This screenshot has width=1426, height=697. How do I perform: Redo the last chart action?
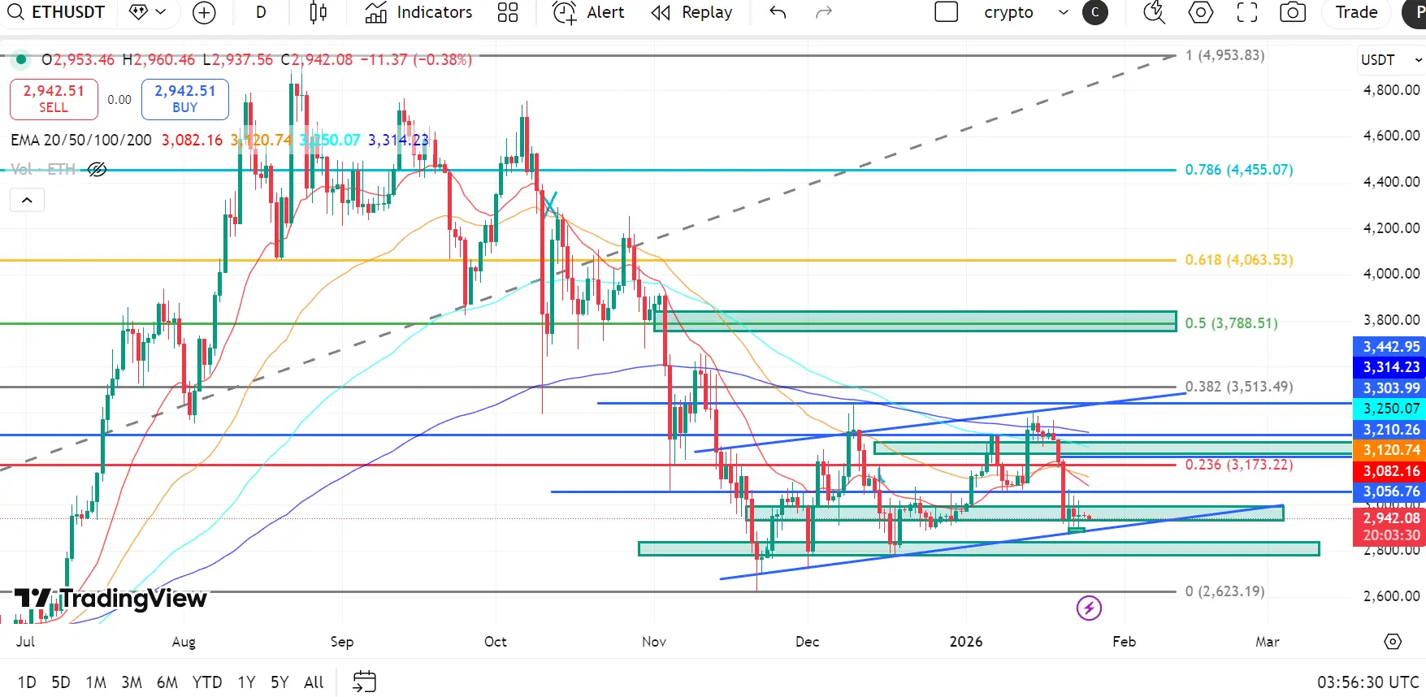click(824, 12)
